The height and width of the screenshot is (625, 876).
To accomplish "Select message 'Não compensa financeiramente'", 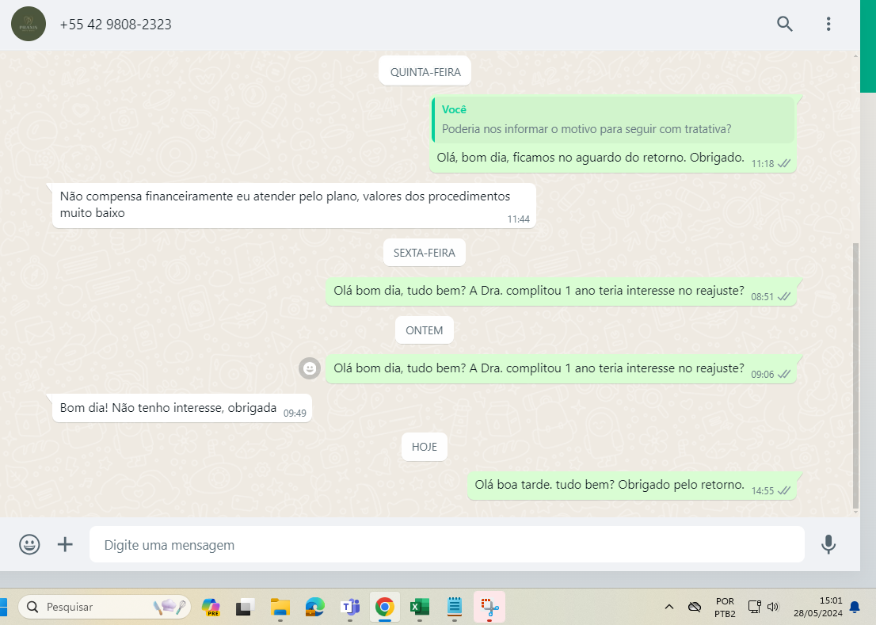I will coord(294,205).
